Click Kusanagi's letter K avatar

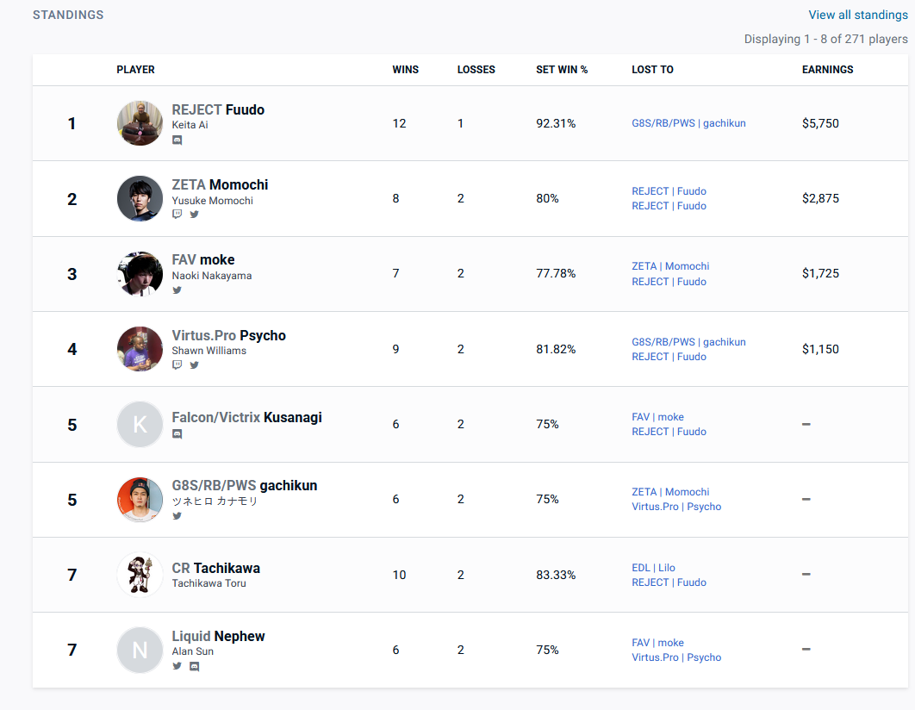(x=140, y=424)
